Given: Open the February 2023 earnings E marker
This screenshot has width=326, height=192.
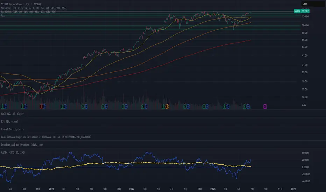Looking at the screenshot, I should pos(62,107).
